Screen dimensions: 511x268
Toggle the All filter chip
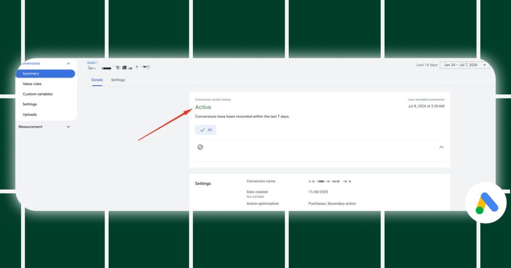[x=206, y=130]
